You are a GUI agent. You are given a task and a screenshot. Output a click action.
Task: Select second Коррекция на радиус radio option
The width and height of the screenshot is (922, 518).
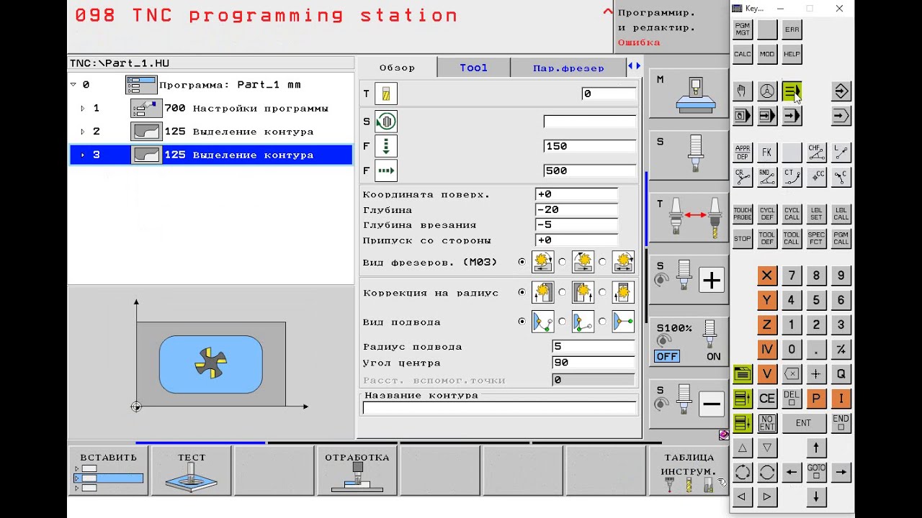[562, 293]
